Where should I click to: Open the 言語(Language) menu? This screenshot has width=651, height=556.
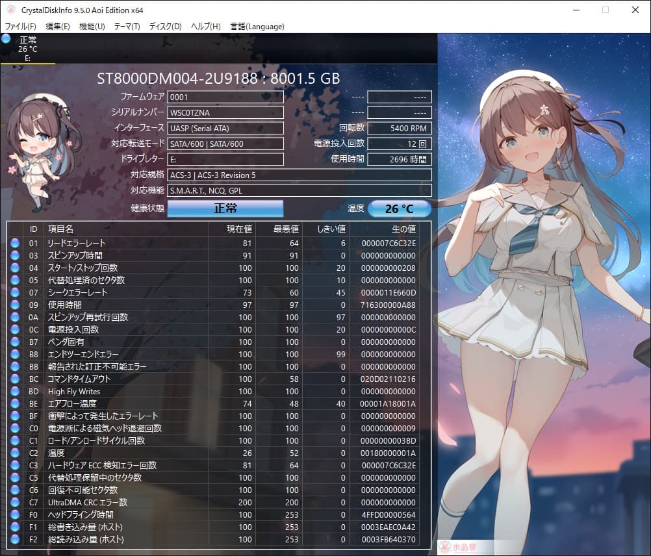[257, 27]
